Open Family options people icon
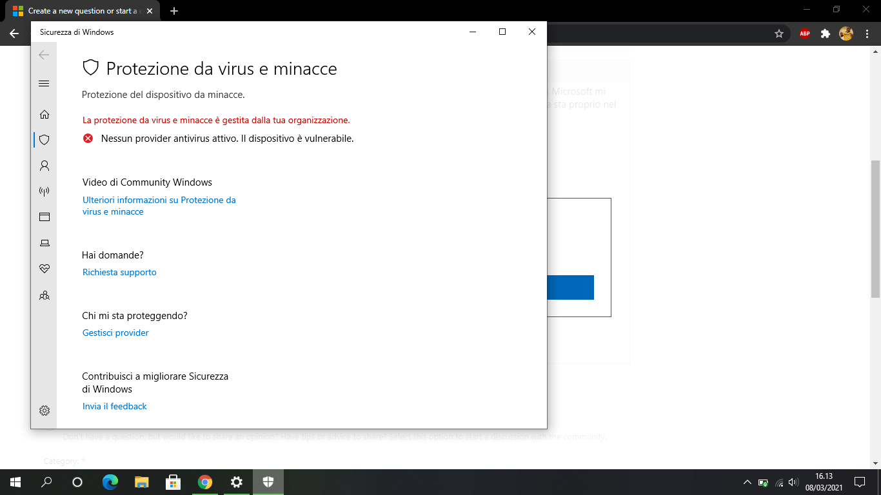The width and height of the screenshot is (881, 495). pyautogui.click(x=44, y=295)
